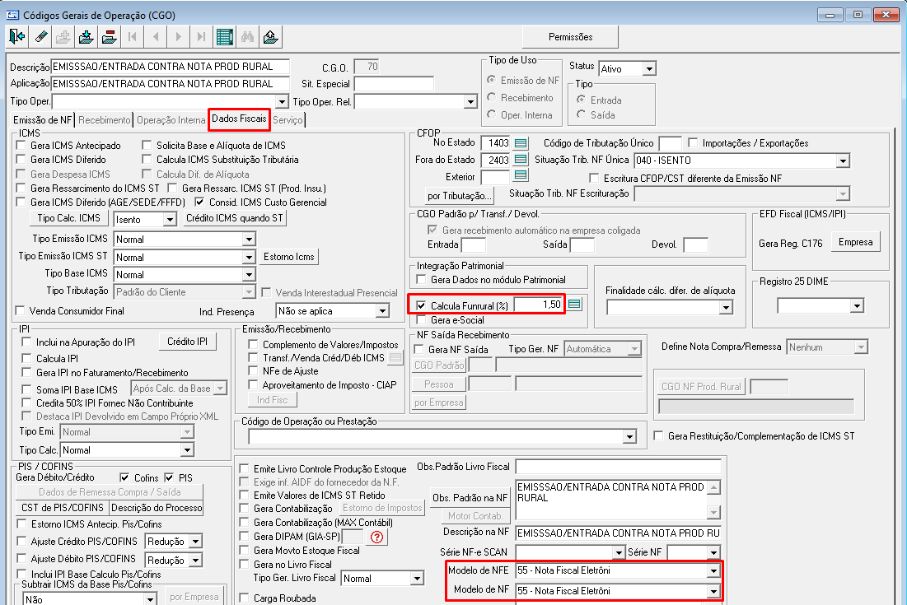The height and width of the screenshot is (605, 907).
Task: Toggle the Cofins checkbox
Action: click(124, 477)
